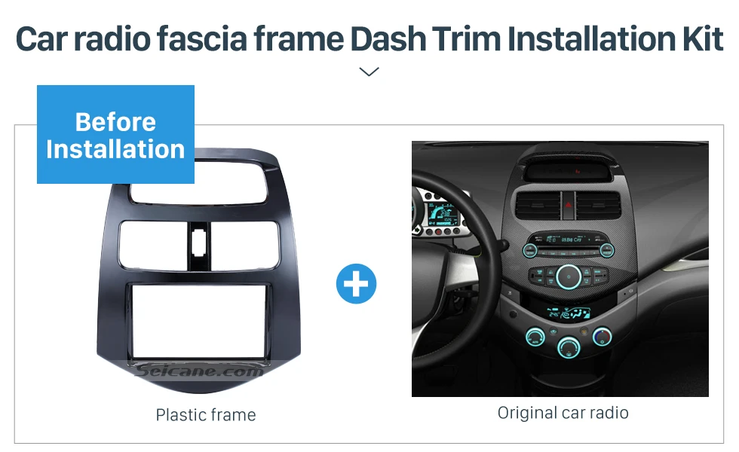This screenshot has width=739, height=452.
Task: Click the right knob on radio unit
Action: point(606,250)
